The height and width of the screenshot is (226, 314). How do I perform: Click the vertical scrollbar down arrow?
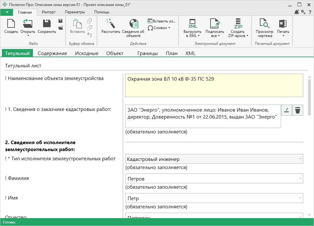click(309, 215)
